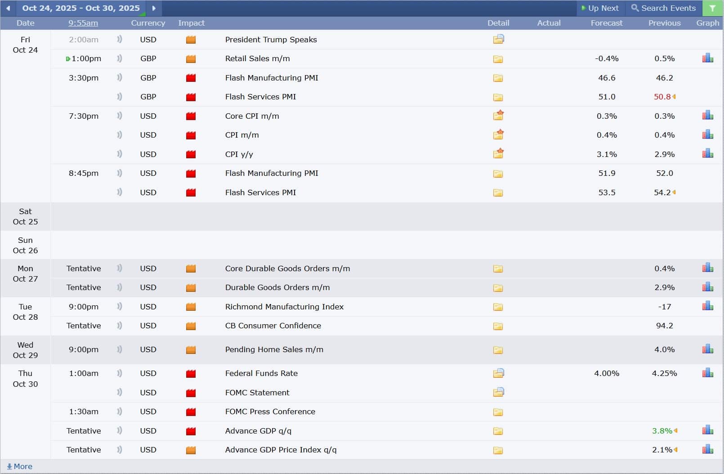Expand more events with the More link
724x474 pixels.
point(20,466)
